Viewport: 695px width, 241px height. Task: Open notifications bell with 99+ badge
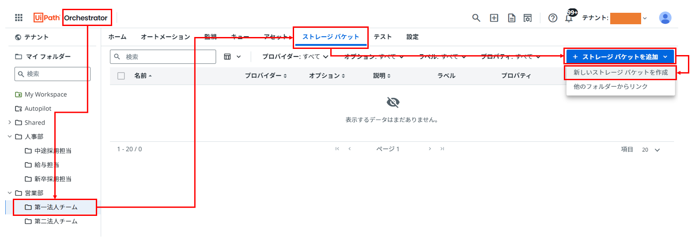tap(569, 17)
